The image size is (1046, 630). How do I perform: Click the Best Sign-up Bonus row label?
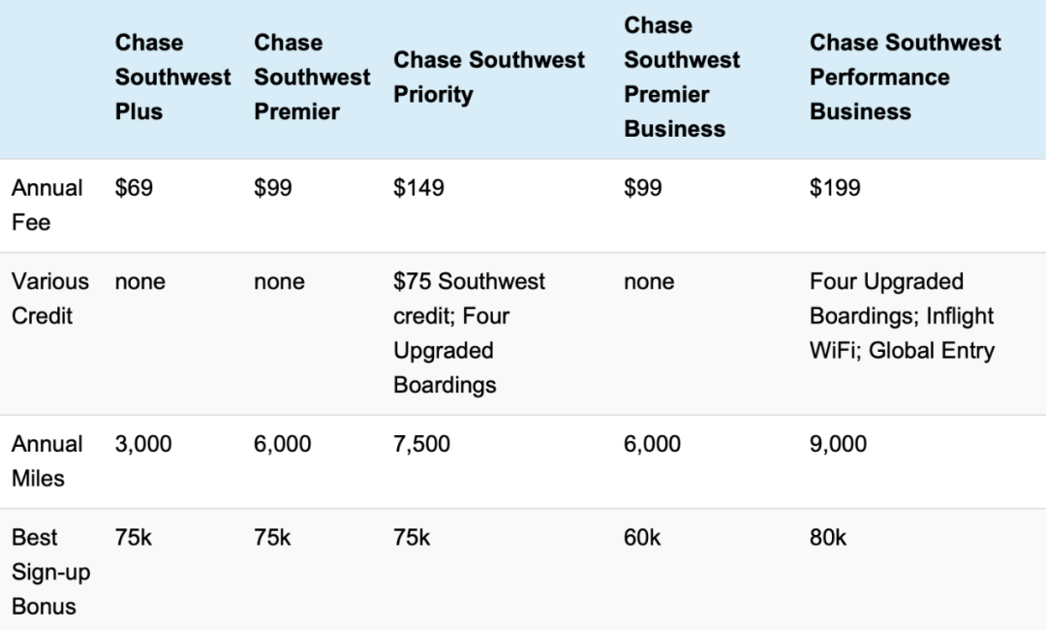tap(51, 572)
